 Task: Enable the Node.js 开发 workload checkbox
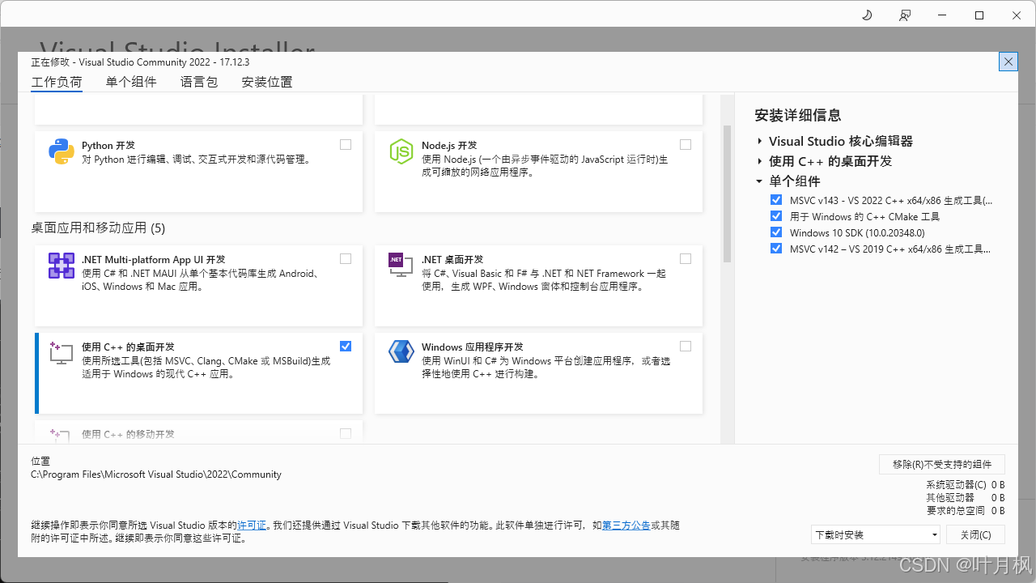(x=686, y=145)
